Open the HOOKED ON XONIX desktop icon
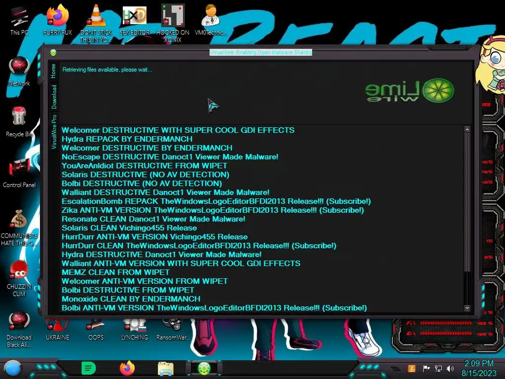505x379 pixels. coord(173,23)
